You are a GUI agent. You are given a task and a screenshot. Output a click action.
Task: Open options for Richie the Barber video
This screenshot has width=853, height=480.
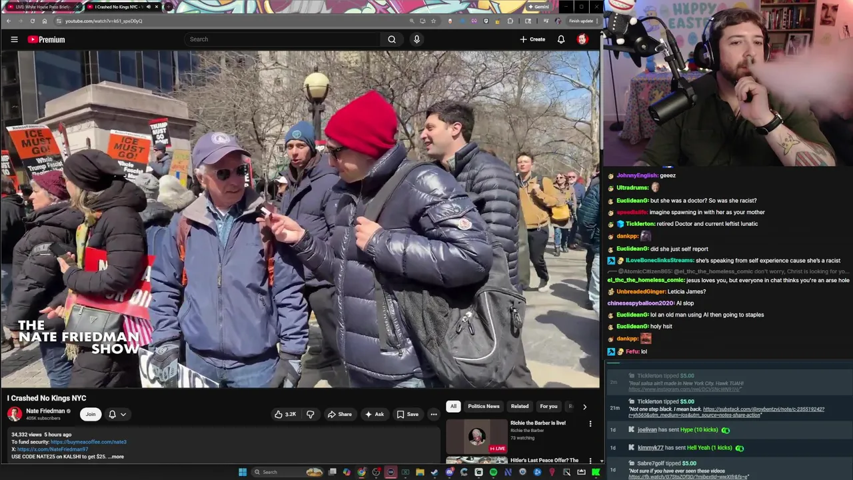click(x=590, y=424)
